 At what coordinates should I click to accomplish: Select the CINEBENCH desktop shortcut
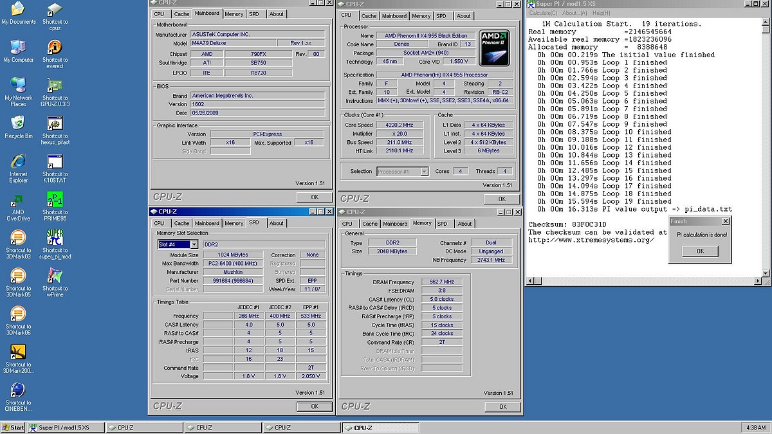coord(18,391)
